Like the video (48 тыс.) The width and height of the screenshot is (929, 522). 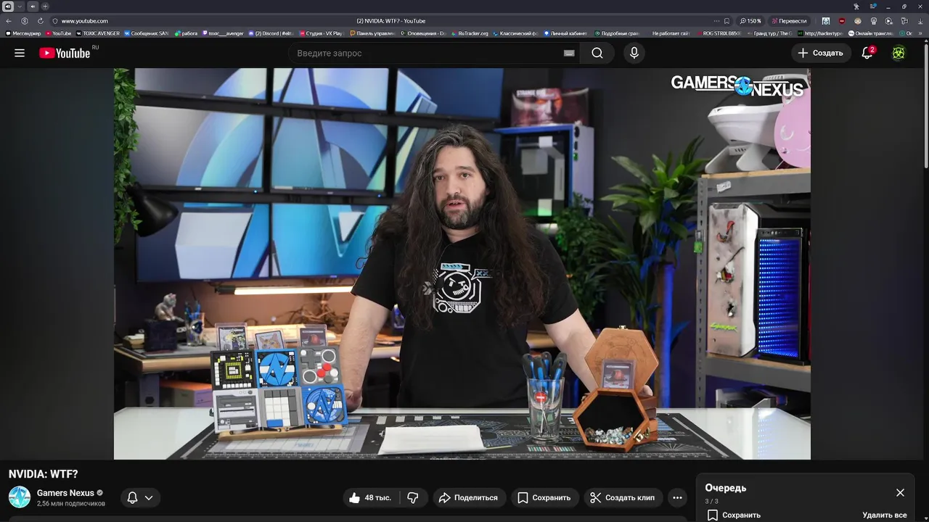tap(370, 497)
